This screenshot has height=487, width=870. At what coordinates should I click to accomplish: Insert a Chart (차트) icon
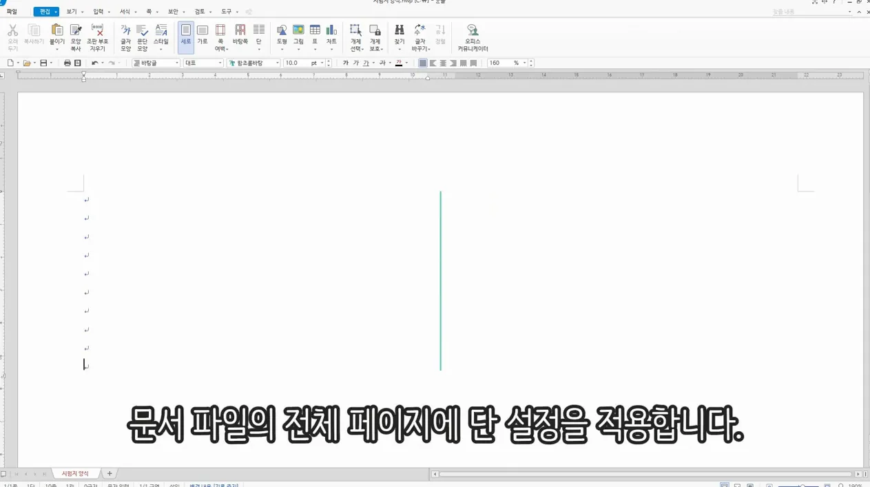[331, 30]
